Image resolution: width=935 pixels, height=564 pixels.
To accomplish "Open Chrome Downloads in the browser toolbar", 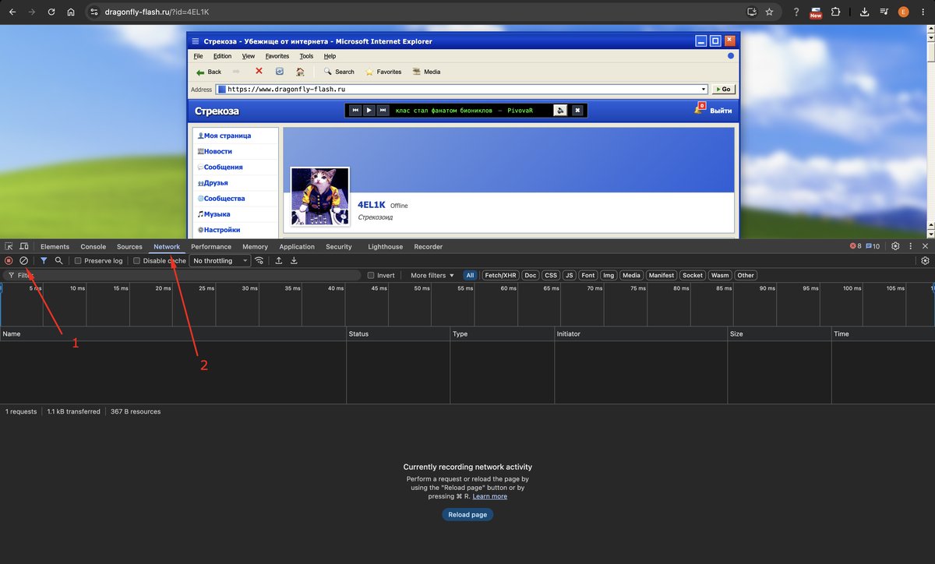I will coord(866,12).
